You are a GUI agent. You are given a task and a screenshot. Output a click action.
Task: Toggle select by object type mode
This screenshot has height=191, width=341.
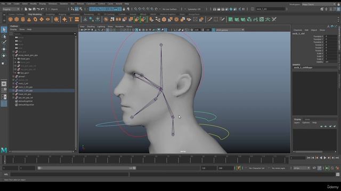click(x=77, y=9)
